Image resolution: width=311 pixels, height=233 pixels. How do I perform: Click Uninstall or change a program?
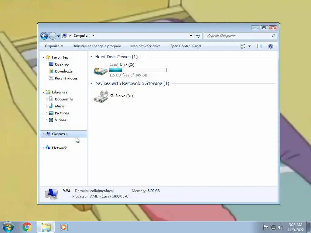[x=97, y=46]
